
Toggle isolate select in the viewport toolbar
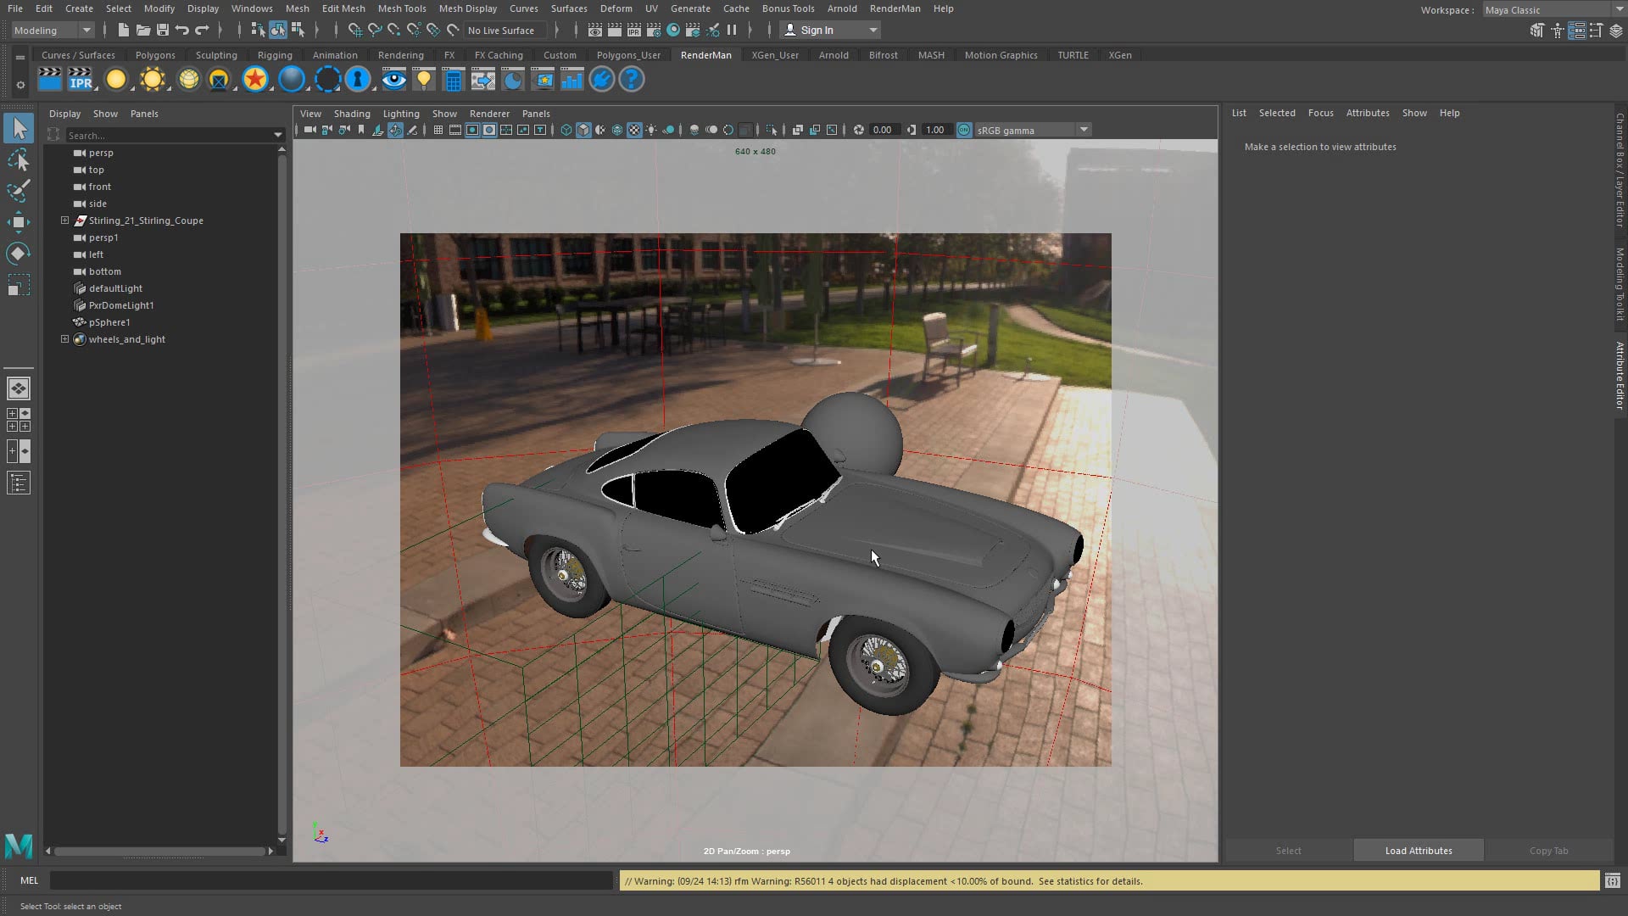(772, 130)
